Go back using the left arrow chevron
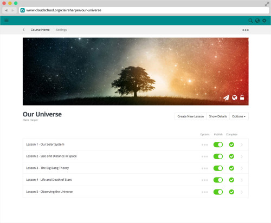271x223 pixels. tap(24, 30)
